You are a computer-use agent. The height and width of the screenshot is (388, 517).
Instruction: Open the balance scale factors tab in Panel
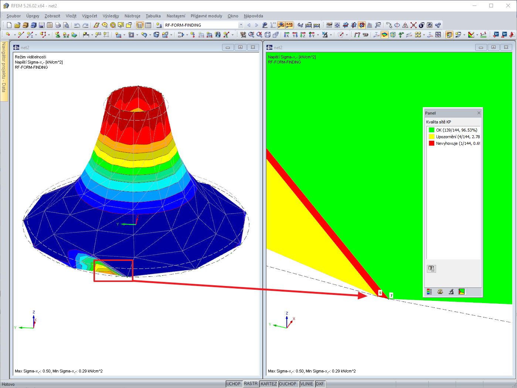point(440,292)
